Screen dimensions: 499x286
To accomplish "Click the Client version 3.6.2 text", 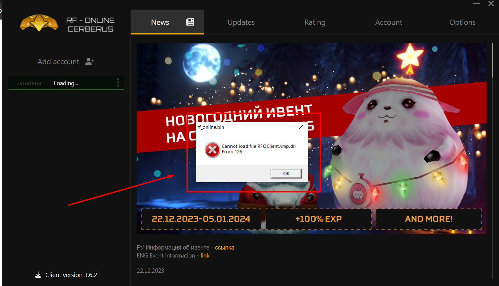I will (x=71, y=275).
